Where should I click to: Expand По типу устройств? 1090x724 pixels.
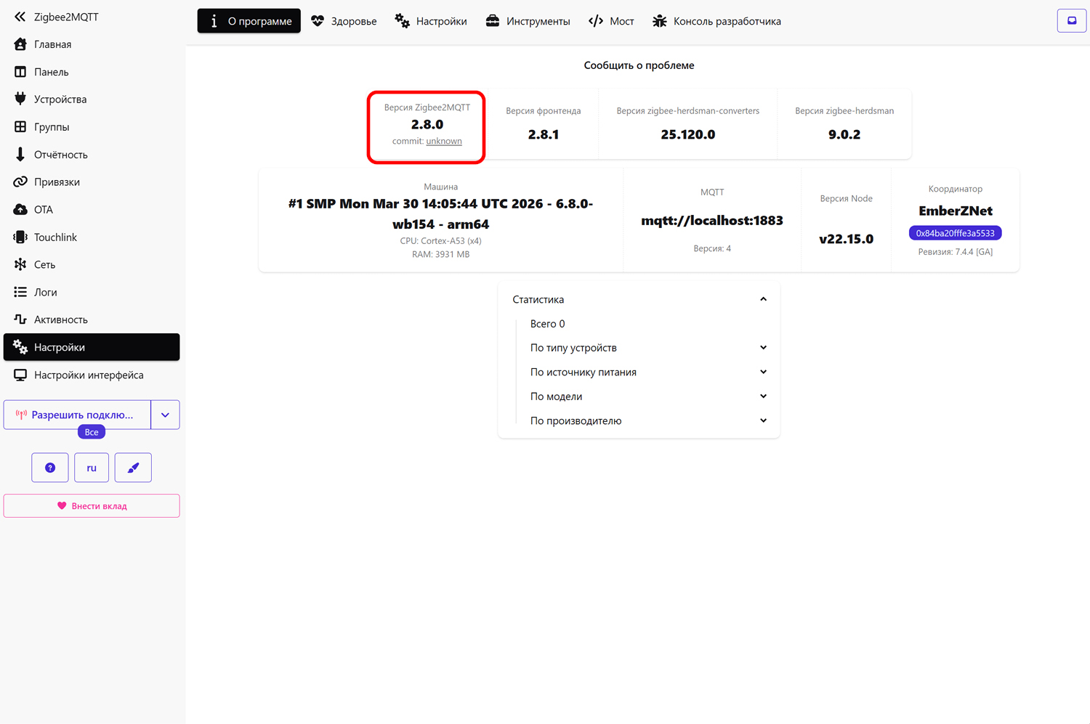tap(649, 348)
